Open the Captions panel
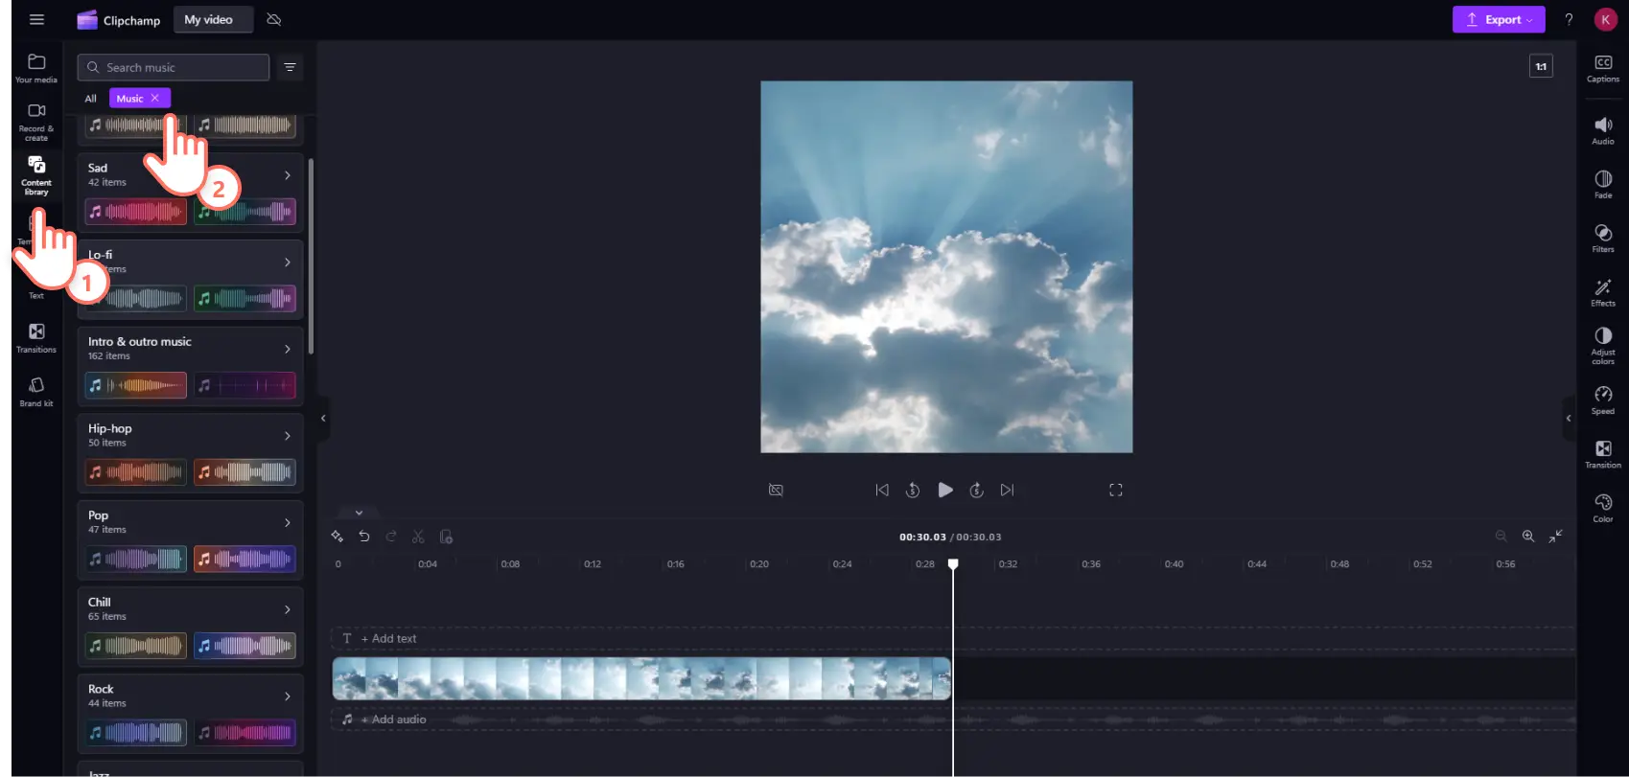 (1603, 68)
